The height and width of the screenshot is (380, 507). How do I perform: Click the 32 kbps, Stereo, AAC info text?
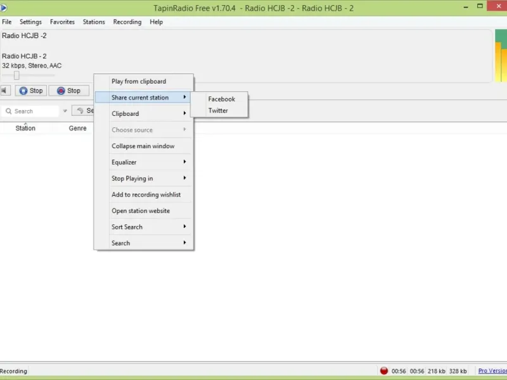click(32, 66)
